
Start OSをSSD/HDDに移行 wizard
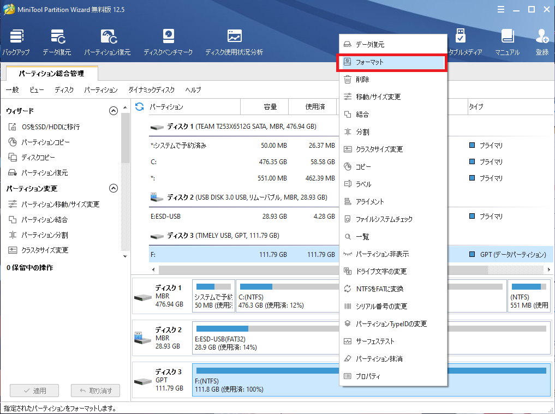tap(44, 127)
